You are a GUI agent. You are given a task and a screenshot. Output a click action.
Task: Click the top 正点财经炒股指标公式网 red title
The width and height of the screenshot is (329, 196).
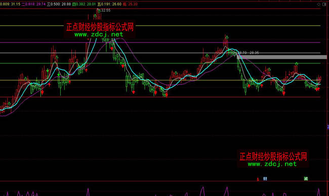[100, 27]
